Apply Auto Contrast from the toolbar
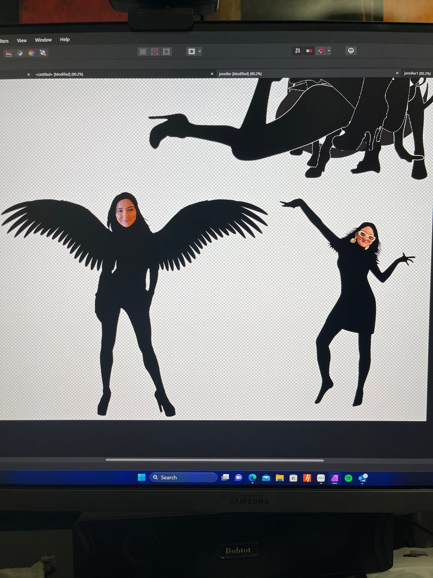 pyautogui.click(x=20, y=53)
